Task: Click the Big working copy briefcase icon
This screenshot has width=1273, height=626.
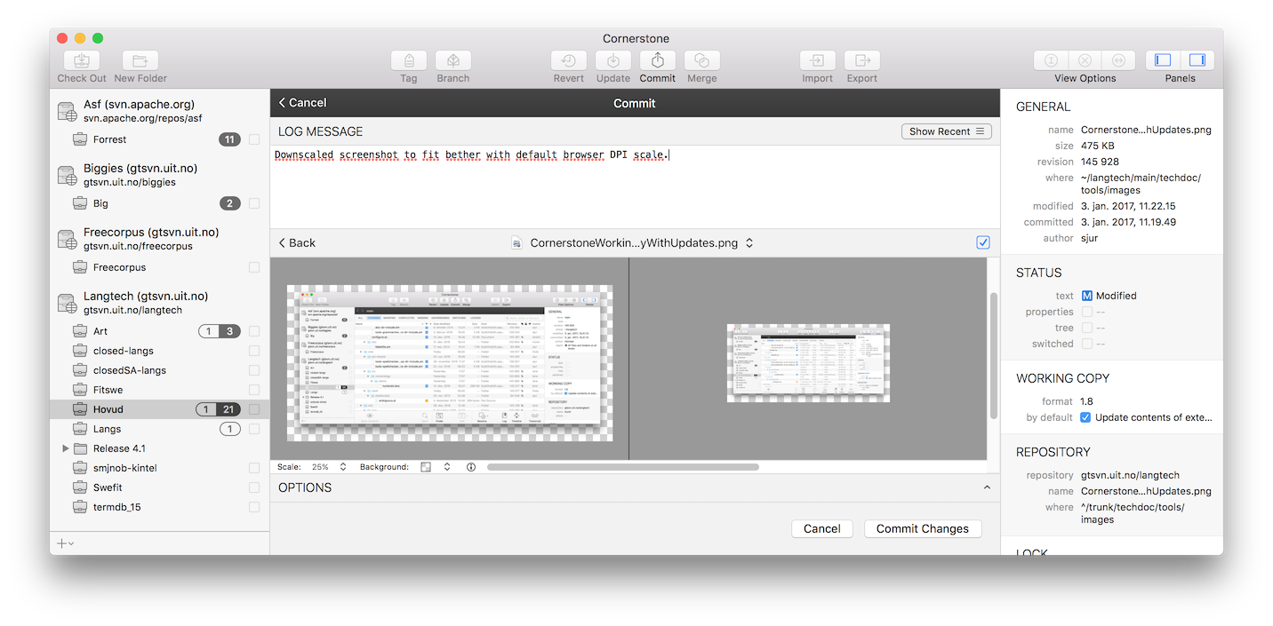Action: click(x=80, y=203)
